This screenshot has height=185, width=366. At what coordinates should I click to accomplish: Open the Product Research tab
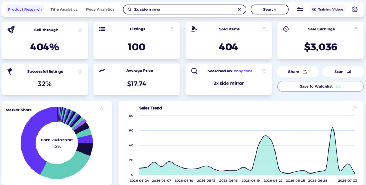pyautogui.click(x=25, y=10)
